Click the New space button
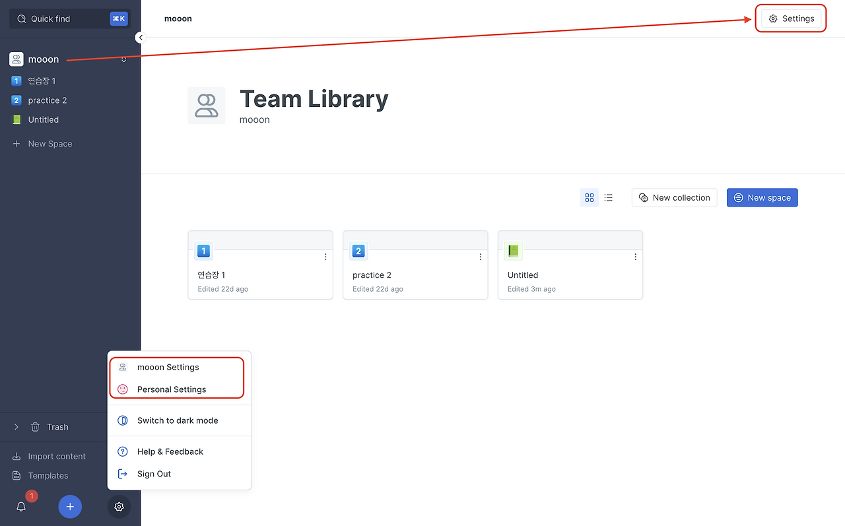 coord(762,197)
